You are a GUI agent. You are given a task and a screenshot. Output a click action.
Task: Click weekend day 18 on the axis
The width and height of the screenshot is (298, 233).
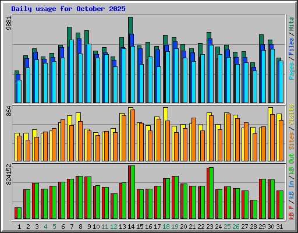166,227
